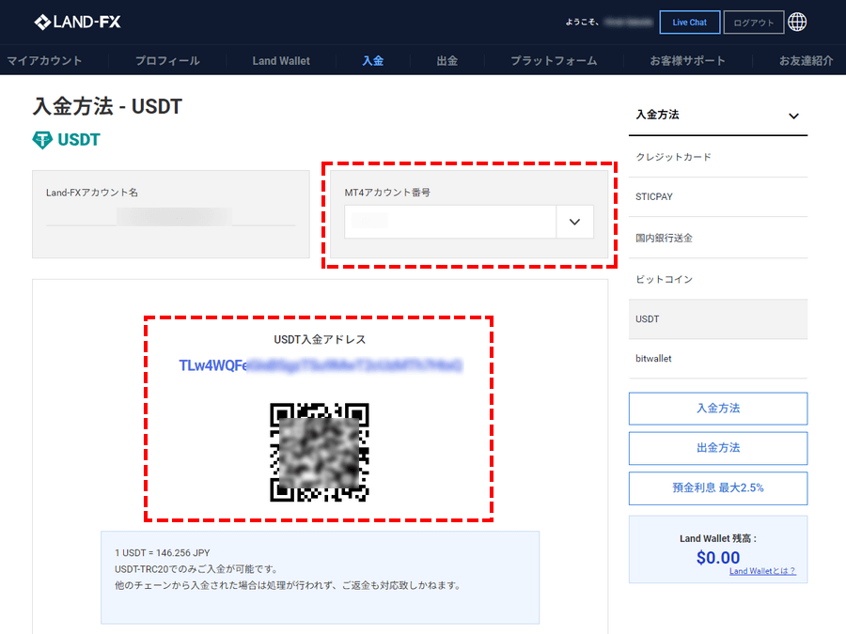846x634 pixels.
Task: Click the 出金方法 sidebar button
Action: 717,448
